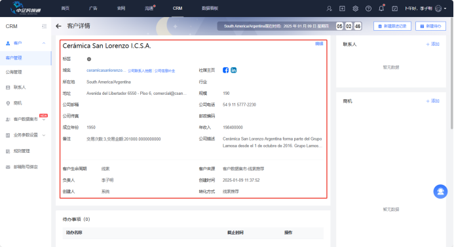
Task: Click the Avenida del Libertador address value
Action: [136, 93]
